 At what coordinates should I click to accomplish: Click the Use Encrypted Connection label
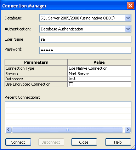pyautogui.click(x=36, y=84)
